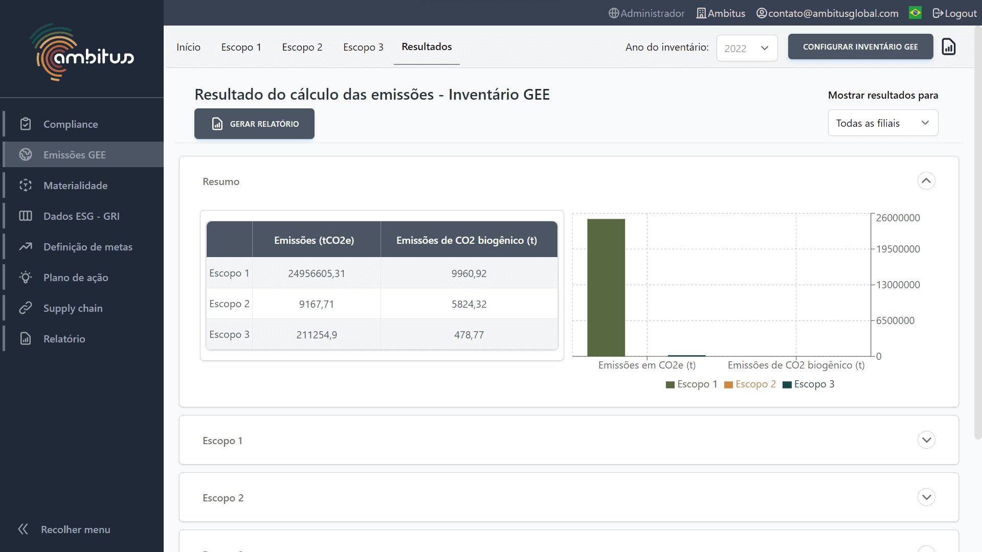Screen dimensions: 982x552
Task: Click the Escopo 3 table row label
Action: click(x=229, y=334)
